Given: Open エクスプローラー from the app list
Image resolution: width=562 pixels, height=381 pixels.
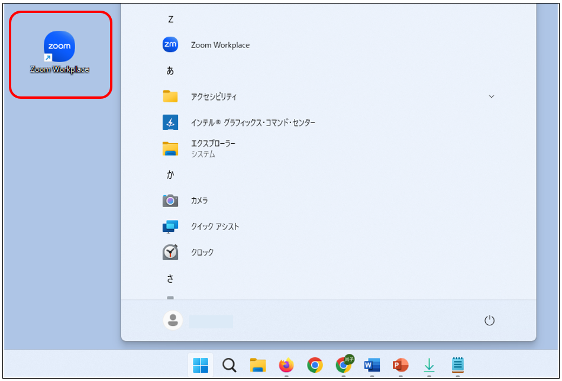Looking at the screenshot, I should (213, 148).
